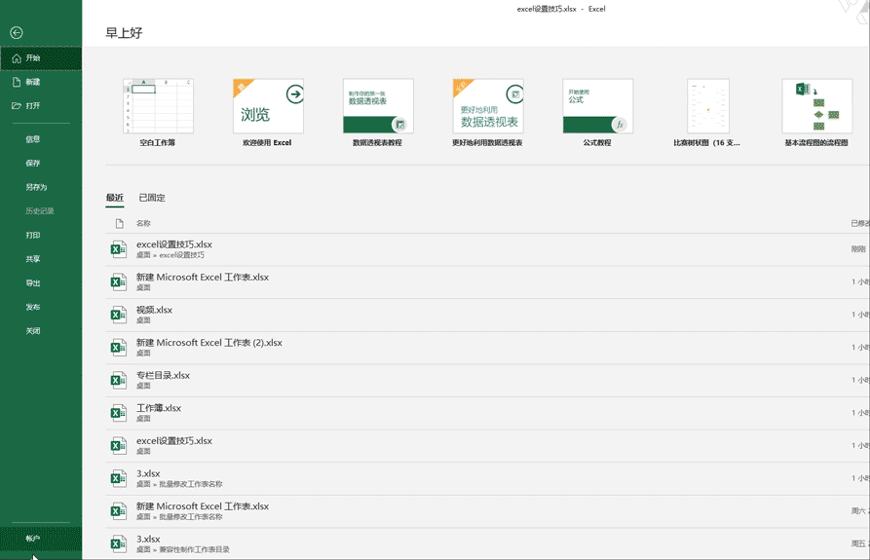Image resolution: width=870 pixels, height=560 pixels.
Task: Create a 空白工作簿 from its thumbnail
Action: pos(158,106)
